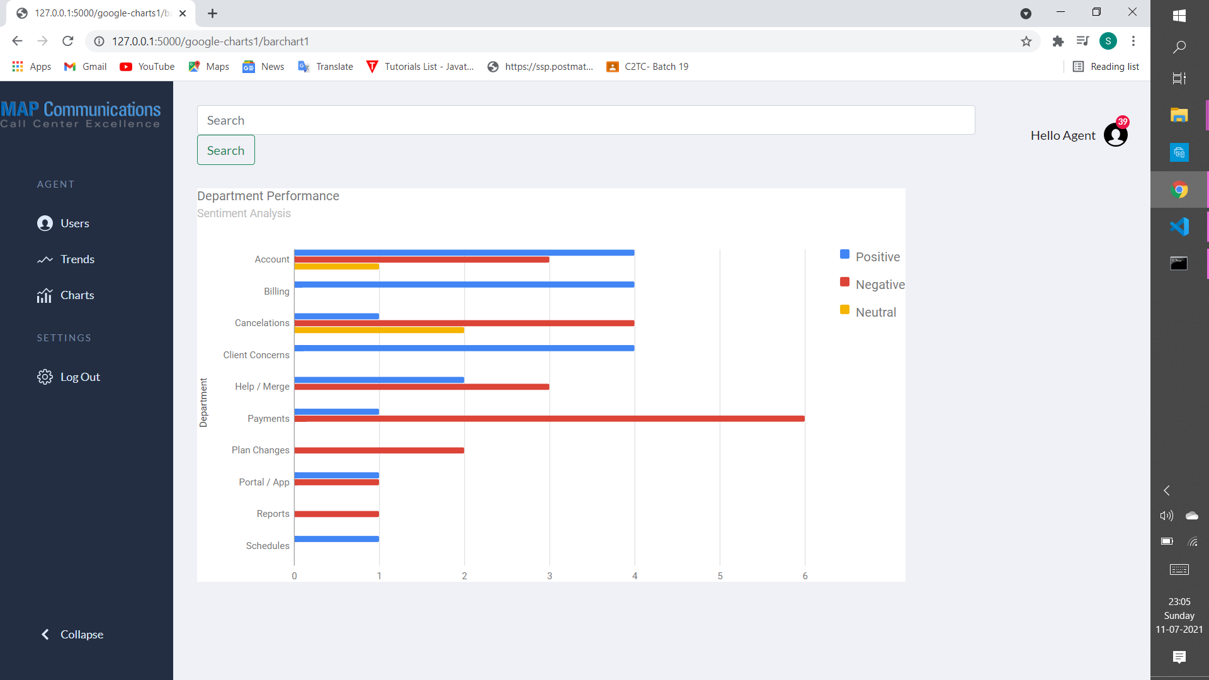Screen dimensions: 1209x680
Task: Select Users in the sidebar
Action: click(x=75, y=224)
